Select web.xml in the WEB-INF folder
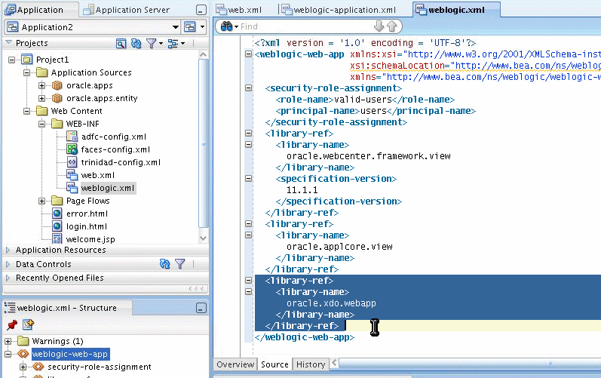 tap(98, 175)
